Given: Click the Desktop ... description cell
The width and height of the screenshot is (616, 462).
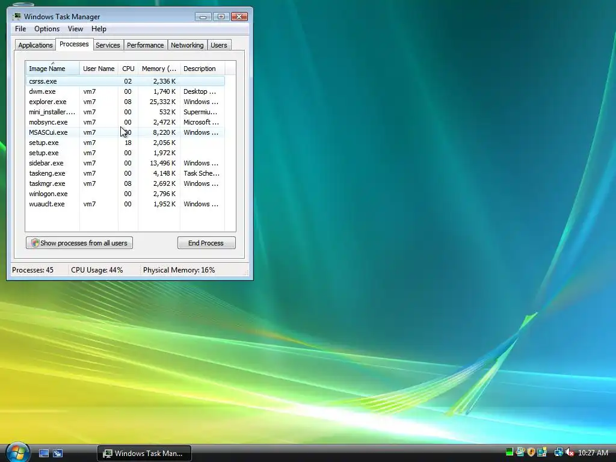Looking at the screenshot, I should coord(200,91).
